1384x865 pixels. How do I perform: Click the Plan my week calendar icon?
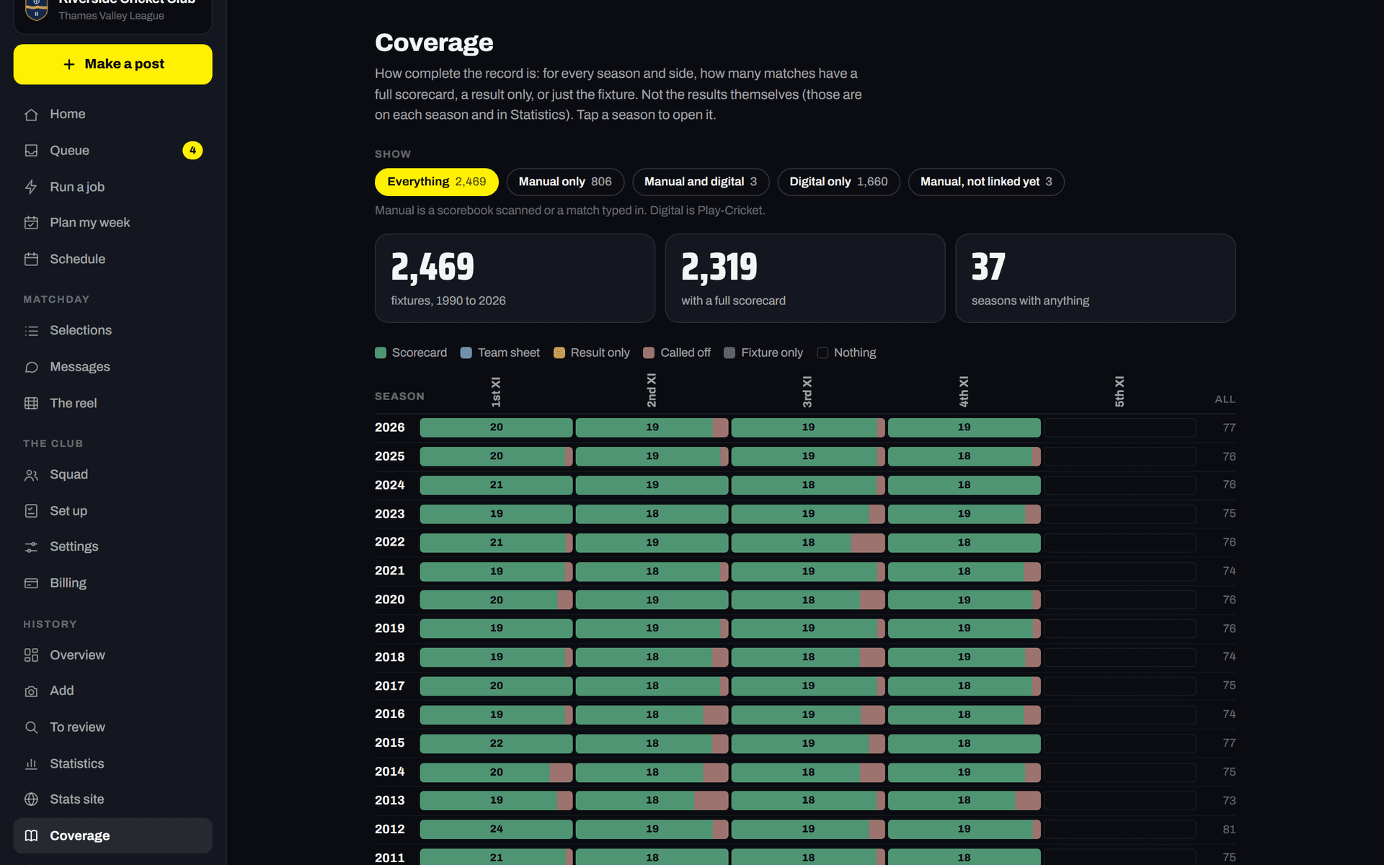pyautogui.click(x=31, y=223)
